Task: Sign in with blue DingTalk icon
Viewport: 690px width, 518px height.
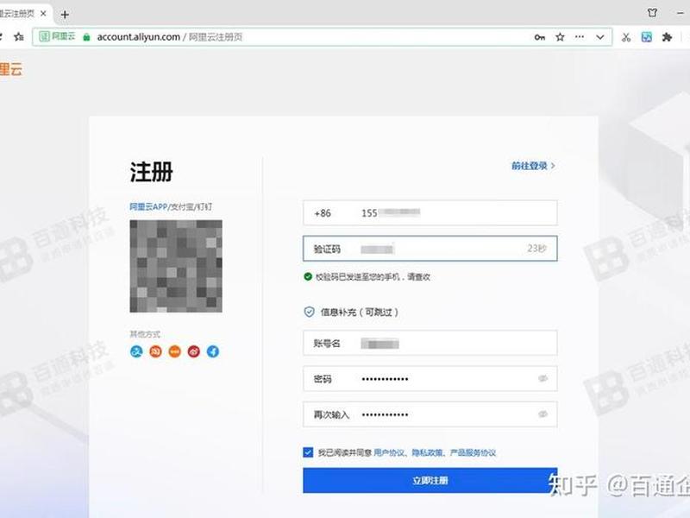Action: [x=213, y=351]
